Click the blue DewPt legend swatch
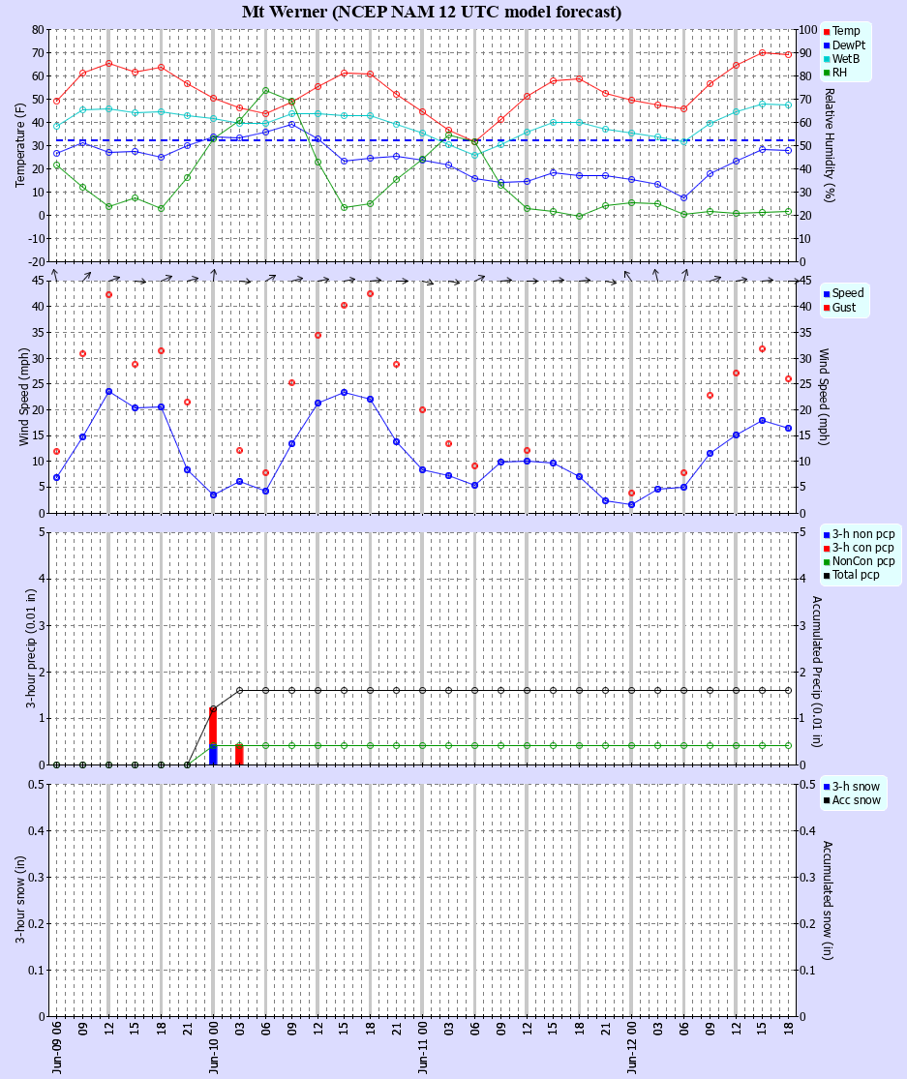The image size is (907, 1079). pos(826,45)
